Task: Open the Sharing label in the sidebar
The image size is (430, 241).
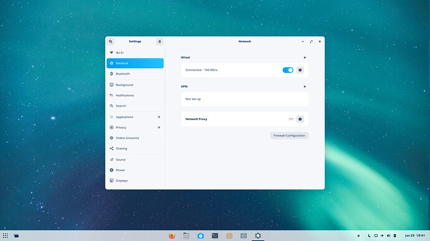Action: [x=122, y=148]
